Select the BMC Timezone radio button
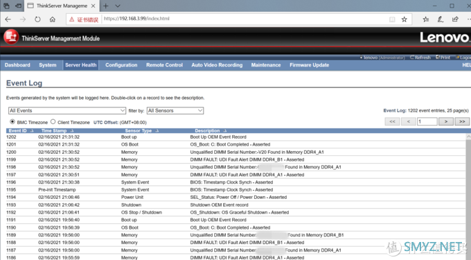This screenshot has height=260, width=471. pos(12,122)
